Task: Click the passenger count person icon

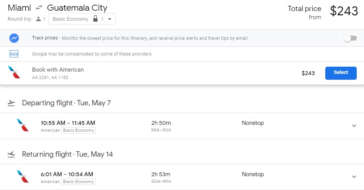Action: pos(38,19)
